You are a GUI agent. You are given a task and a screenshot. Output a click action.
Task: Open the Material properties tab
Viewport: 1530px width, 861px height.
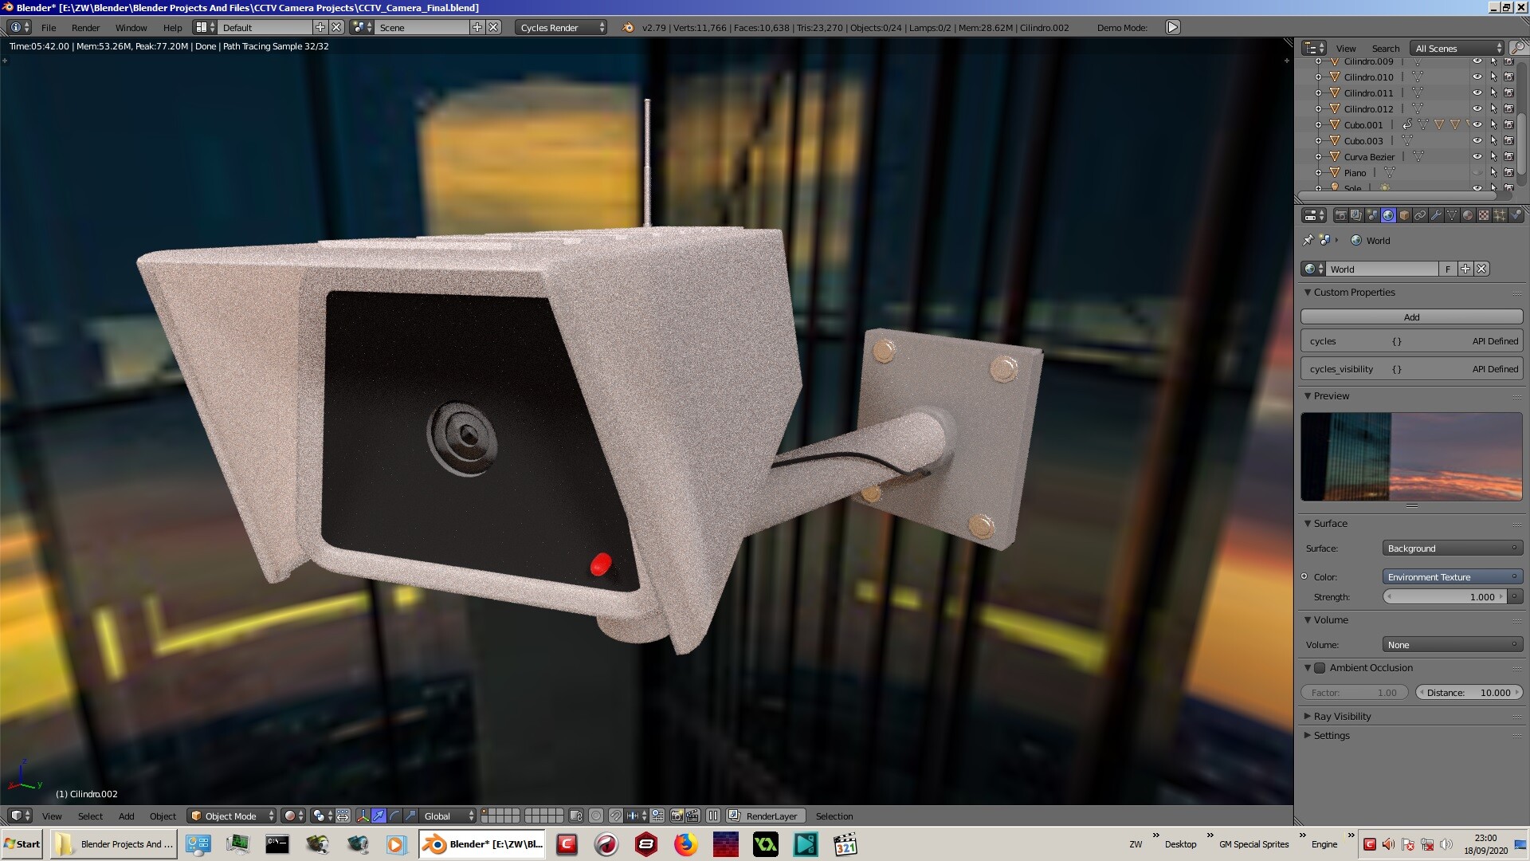click(1469, 215)
